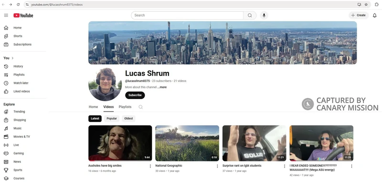Open the hamburger guide menu icon
The width and height of the screenshot is (382, 182).
(x=6, y=15)
